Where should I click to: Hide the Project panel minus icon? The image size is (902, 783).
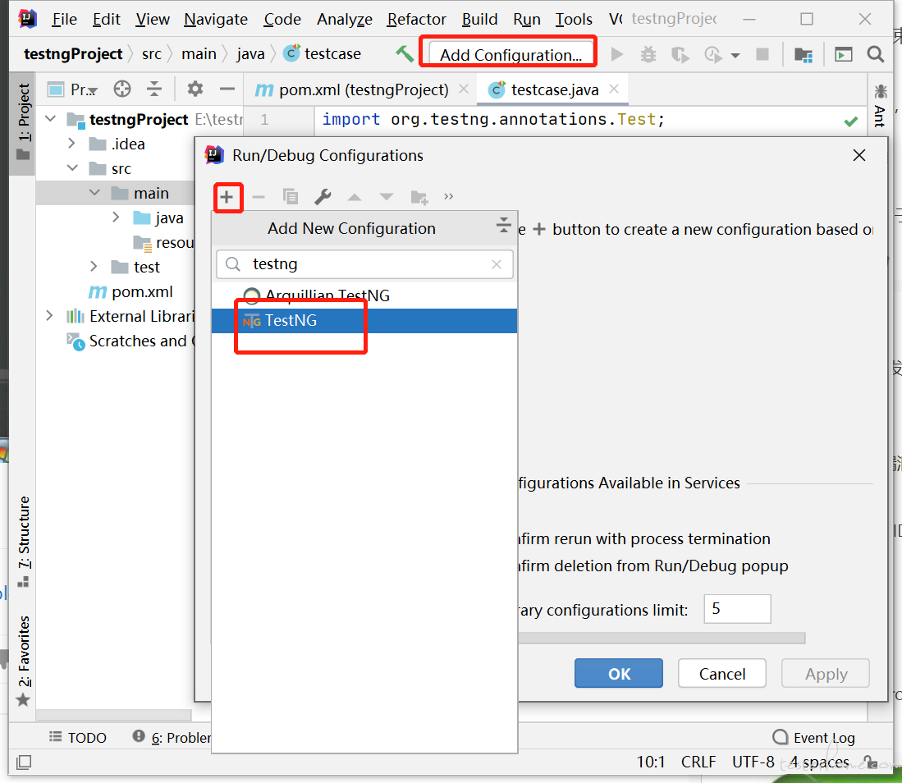point(227,89)
